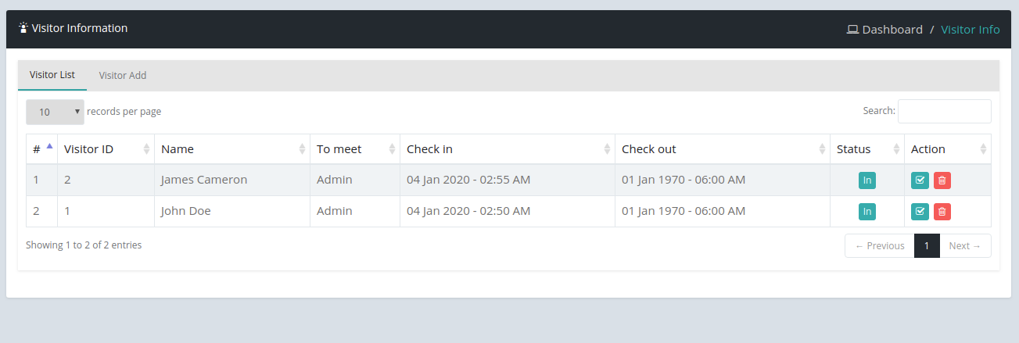Select the Visitor List tab
Screen dimensions: 1019x343
(x=52, y=75)
